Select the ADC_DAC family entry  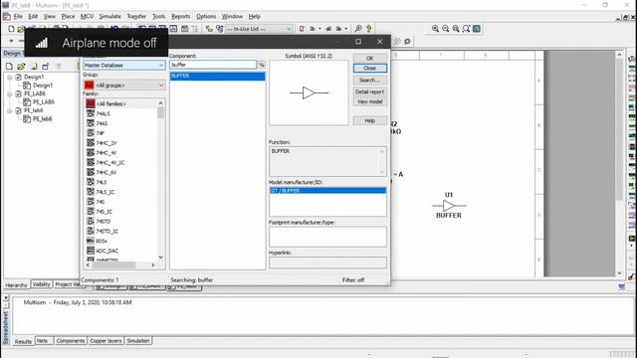(106, 251)
